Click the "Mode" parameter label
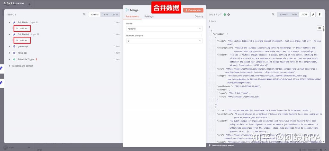Image resolution: width=329 pixels, height=151 pixels. pyautogui.click(x=129, y=24)
